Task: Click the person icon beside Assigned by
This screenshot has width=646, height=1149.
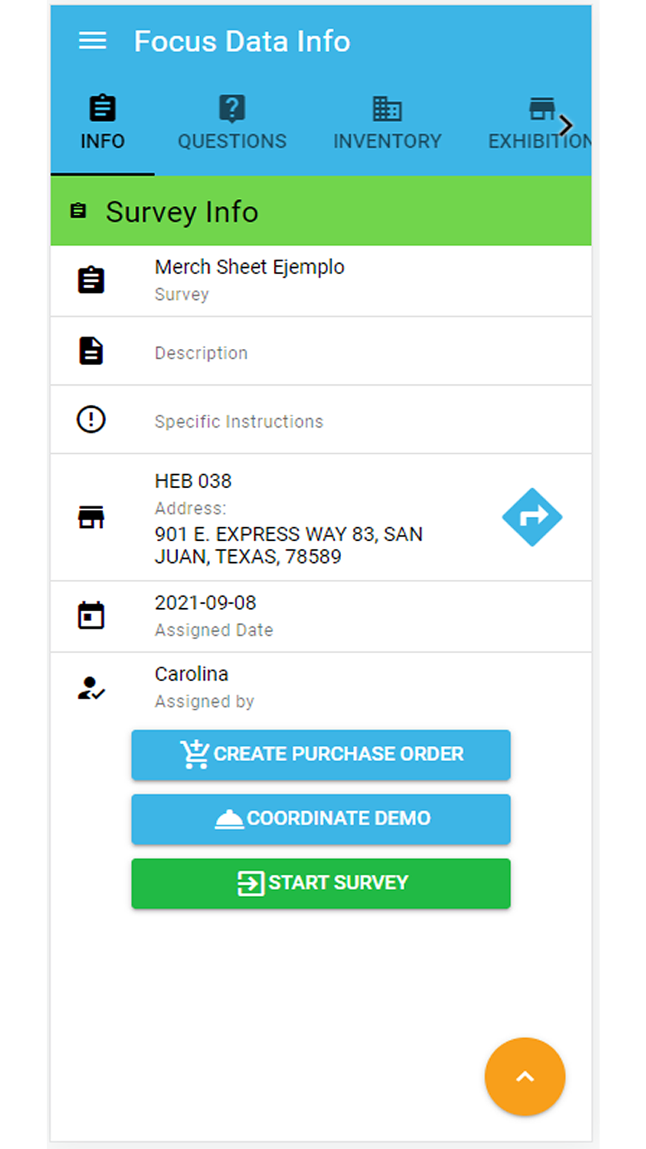Action: coord(91,688)
